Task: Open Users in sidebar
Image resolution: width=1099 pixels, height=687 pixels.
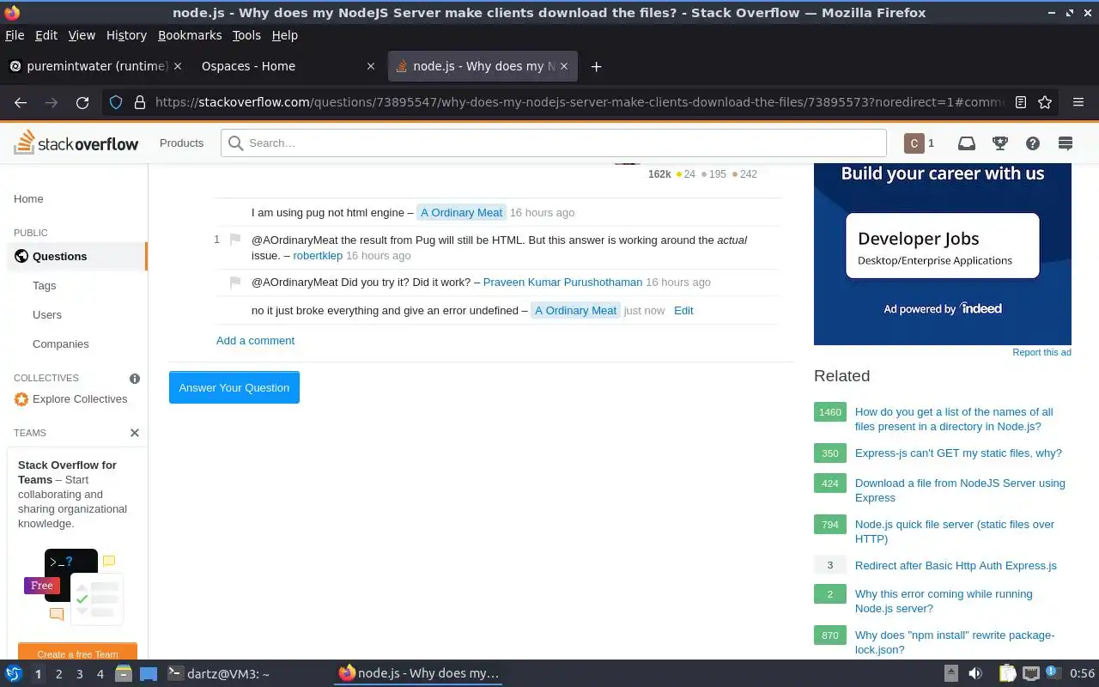Action: (x=47, y=314)
